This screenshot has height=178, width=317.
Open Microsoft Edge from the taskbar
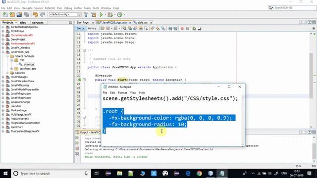tap(188, 174)
